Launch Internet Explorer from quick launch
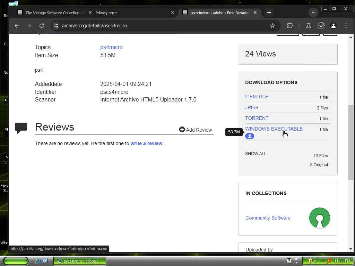The width and height of the screenshot is (355, 266). 38,261
